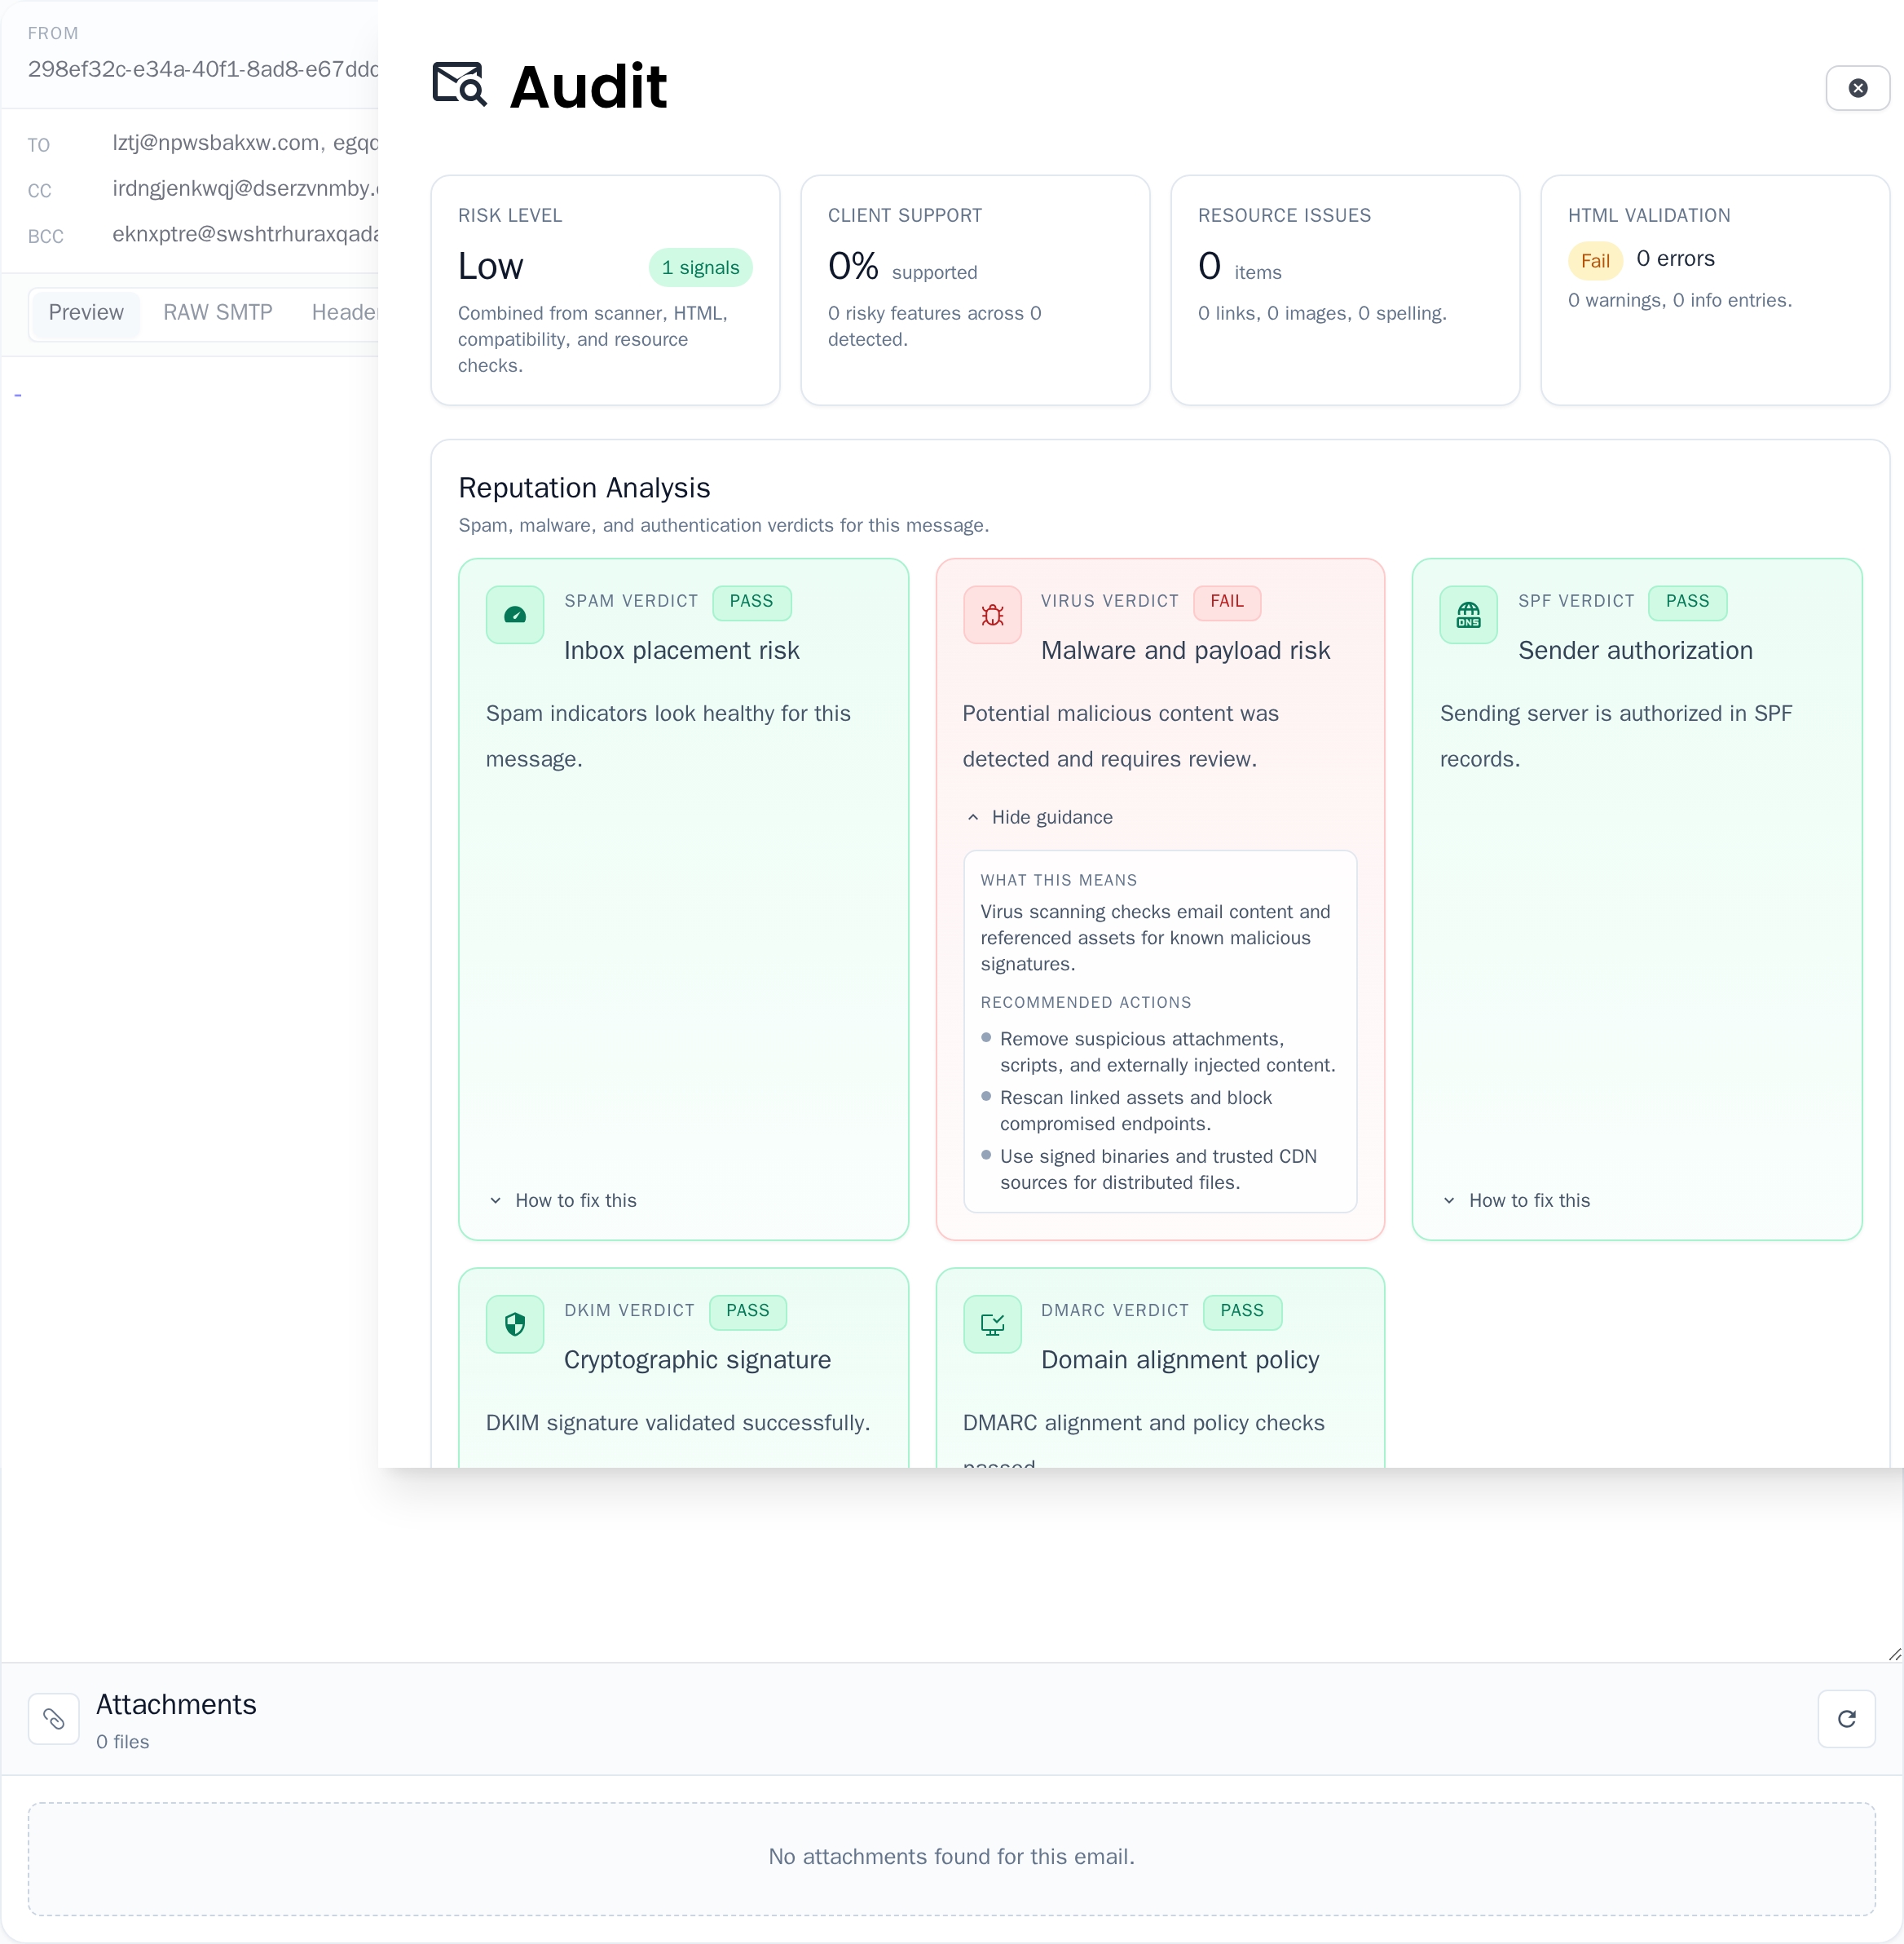Image resolution: width=1904 pixels, height=1944 pixels.
Task: Refresh the attachments list
Action: [1846, 1719]
